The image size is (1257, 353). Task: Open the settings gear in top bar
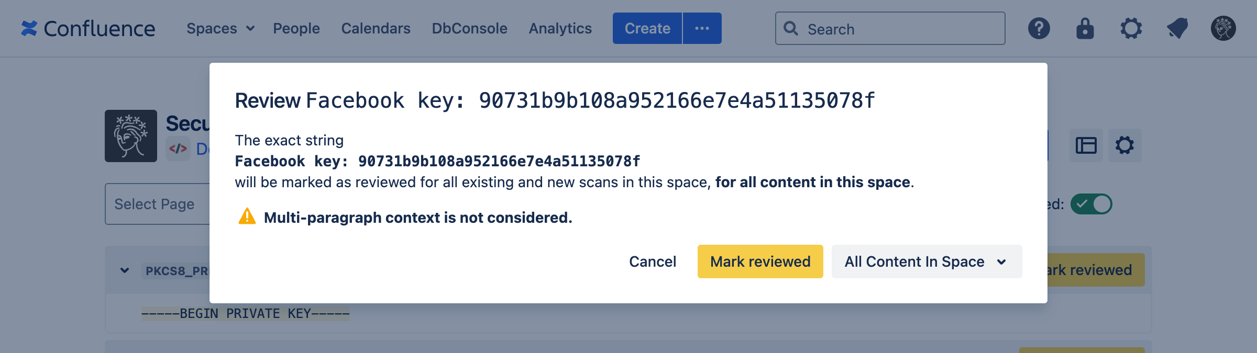1131,28
